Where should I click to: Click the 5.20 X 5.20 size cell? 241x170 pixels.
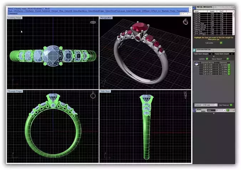pyautogui.click(x=207, y=74)
